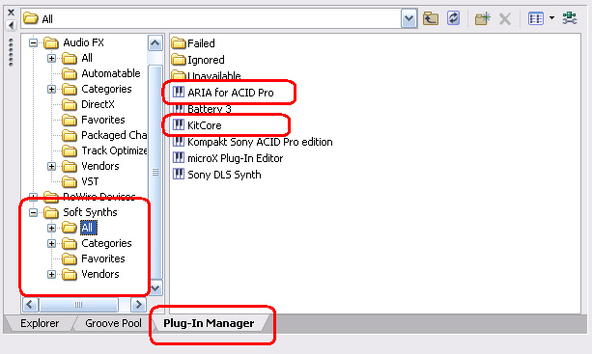Open the Views dropdown arrow

(x=551, y=17)
